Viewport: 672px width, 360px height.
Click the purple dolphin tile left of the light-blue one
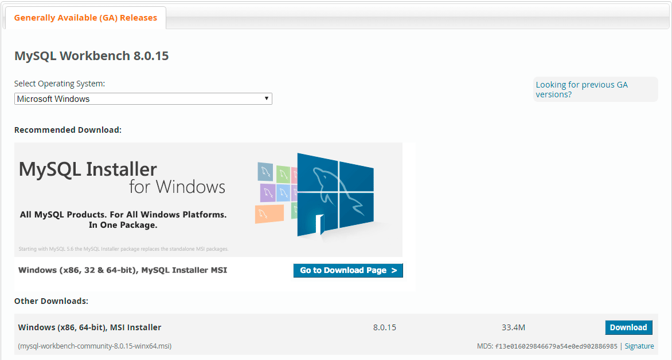pyautogui.click(x=268, y=192)
